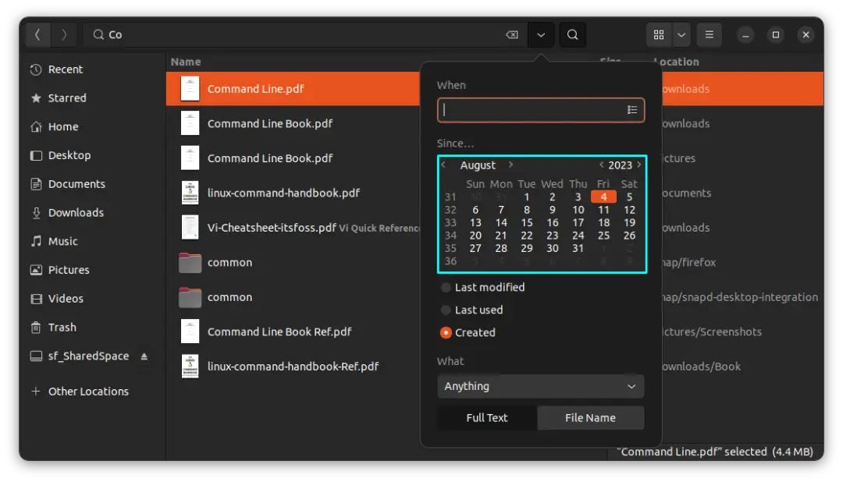Switch to File Name search

click(590, 418)
